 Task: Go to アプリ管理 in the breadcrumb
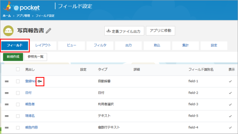pyautogui.click(x=23, y=16)
